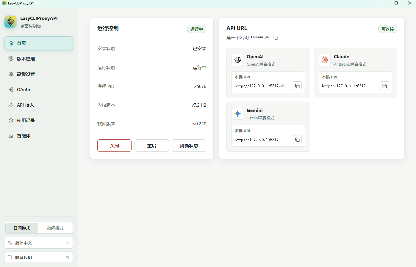This screenshot has width=416, height=267.
Task: Go to 版本管理 version management
Action: tap(38, 59)
